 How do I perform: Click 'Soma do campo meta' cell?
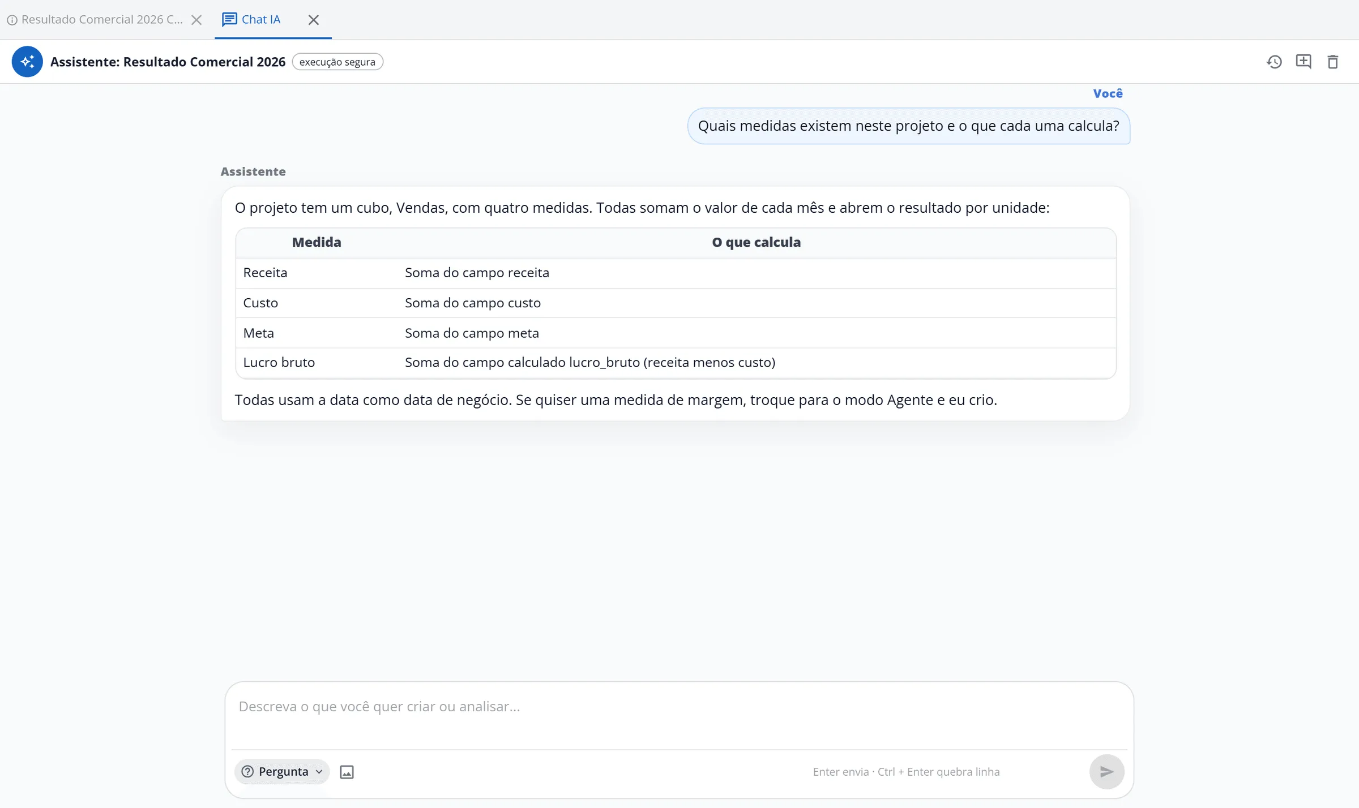click(757, 333)
